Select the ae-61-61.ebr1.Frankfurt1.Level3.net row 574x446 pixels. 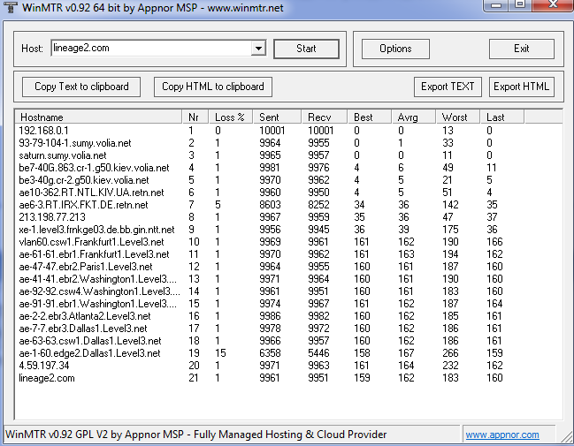coord(288,254)
